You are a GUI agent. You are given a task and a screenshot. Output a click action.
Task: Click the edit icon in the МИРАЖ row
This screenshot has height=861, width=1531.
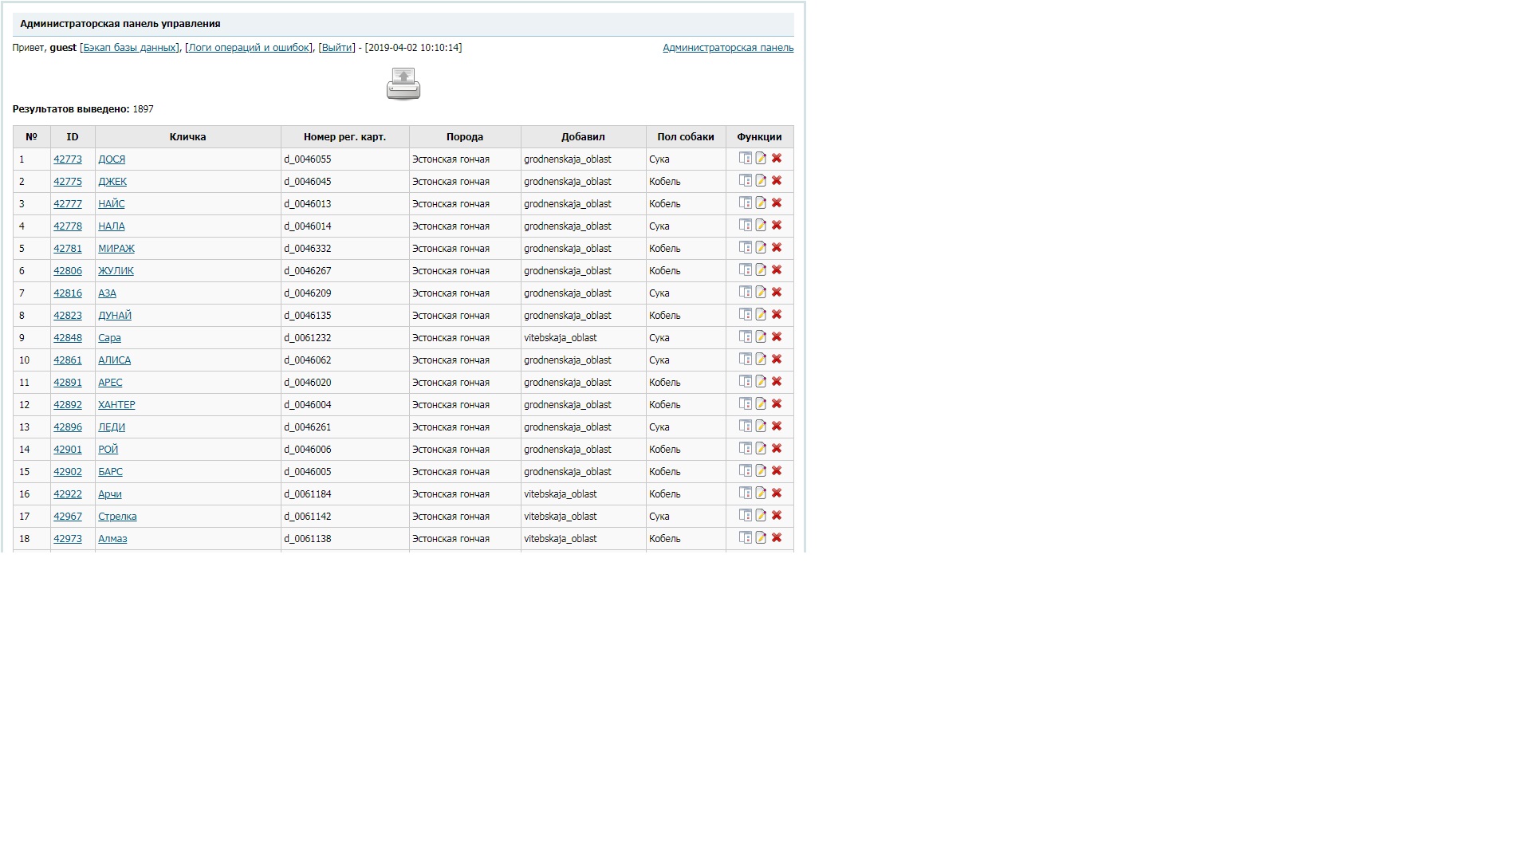[x=761, y=248]
